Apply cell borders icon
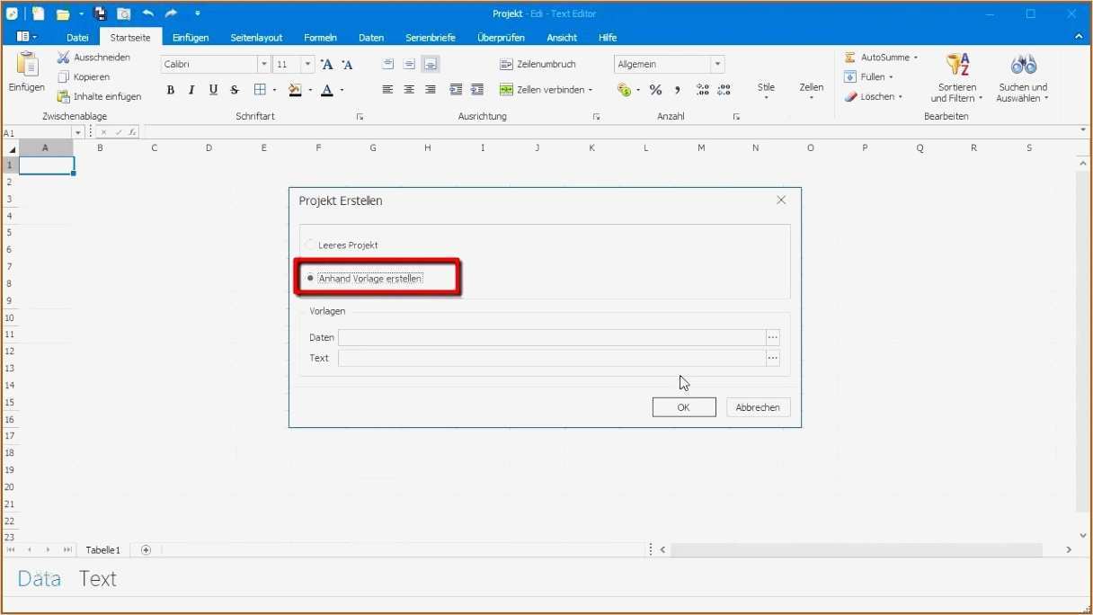Image resolution: width=1093 pixels, height=615 pixels. (260, 90)
